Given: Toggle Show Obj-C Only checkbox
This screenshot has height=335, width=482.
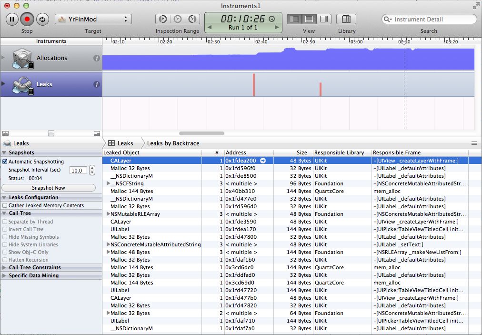Looking at the screenshot, I should (x=5, y=252).
